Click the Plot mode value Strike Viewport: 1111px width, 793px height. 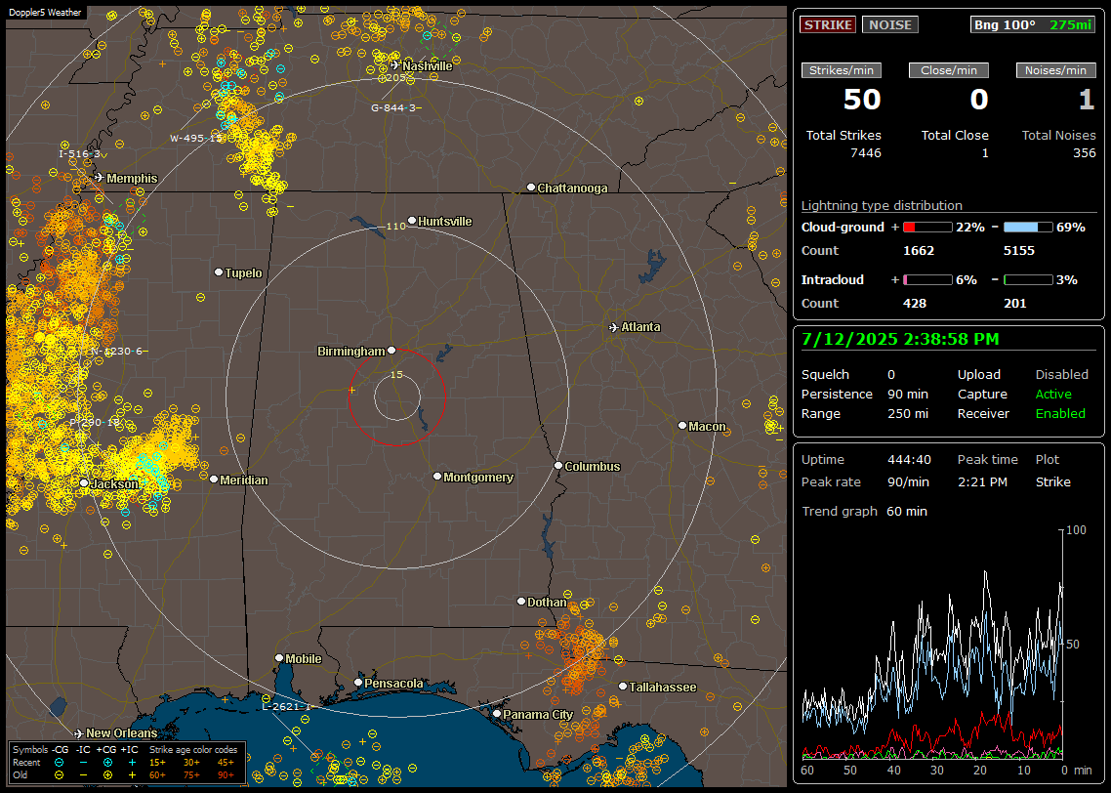pos(1052,481)
